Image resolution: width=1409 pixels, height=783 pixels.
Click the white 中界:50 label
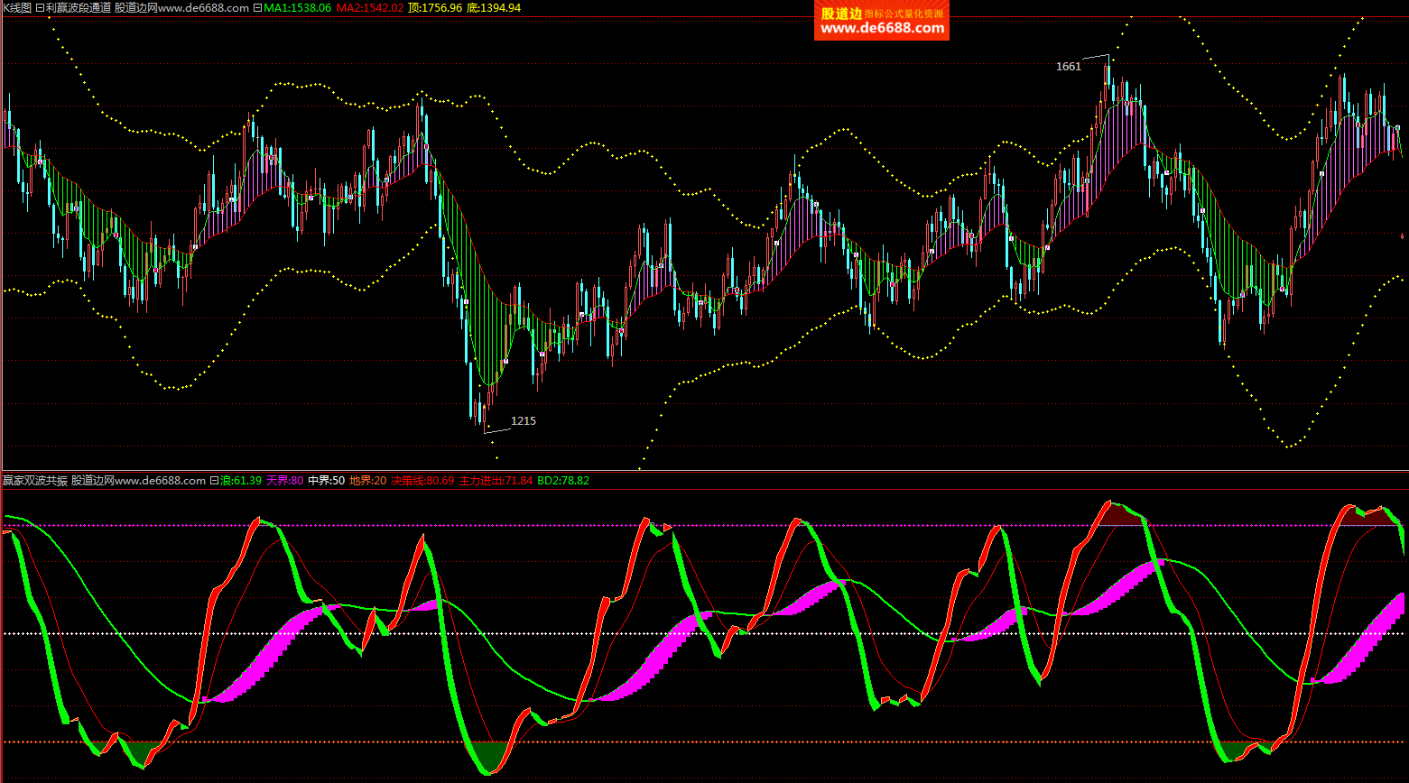point(326,481)
